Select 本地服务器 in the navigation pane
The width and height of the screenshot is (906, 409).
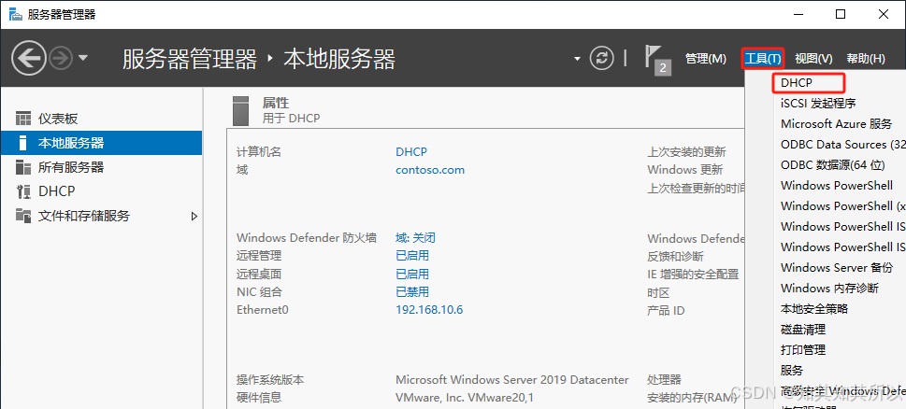tap(101, 143)
